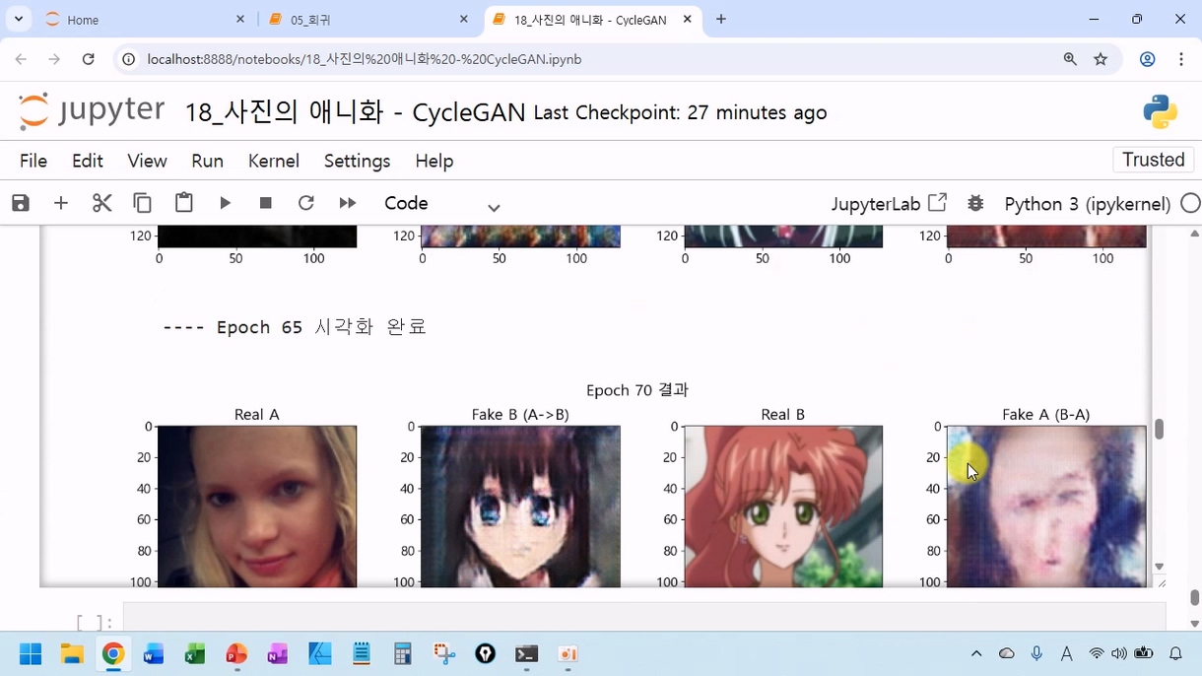Image resolution: width=1202 pixels, height=676 pixels.
Task: Click the Trusted notebook button
Action: tap(1153, 160)
